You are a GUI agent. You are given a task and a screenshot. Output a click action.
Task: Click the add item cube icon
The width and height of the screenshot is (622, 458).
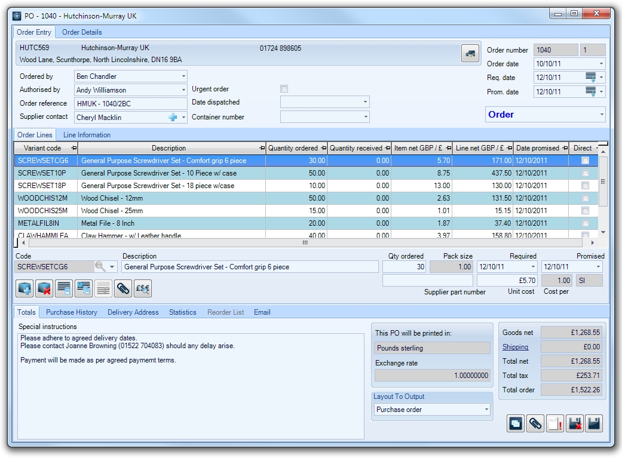(x=25, y=289)
